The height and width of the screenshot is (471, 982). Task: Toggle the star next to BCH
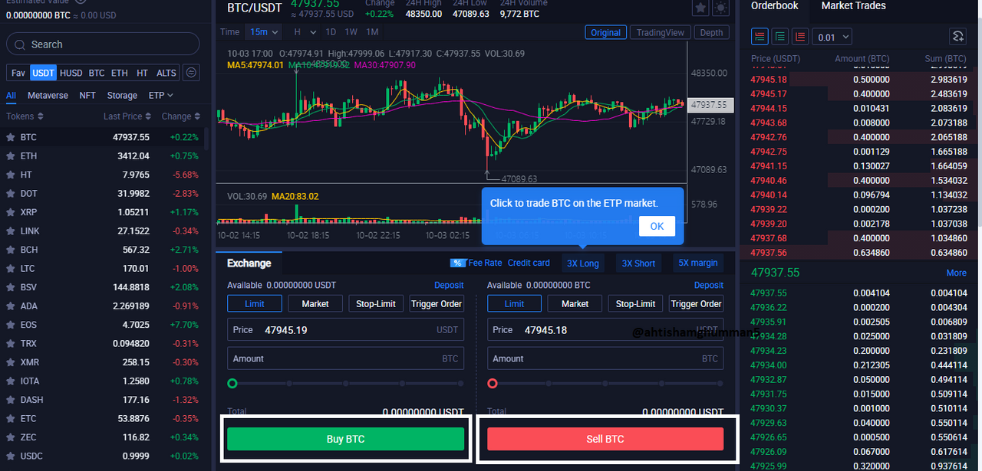(11, 250)
